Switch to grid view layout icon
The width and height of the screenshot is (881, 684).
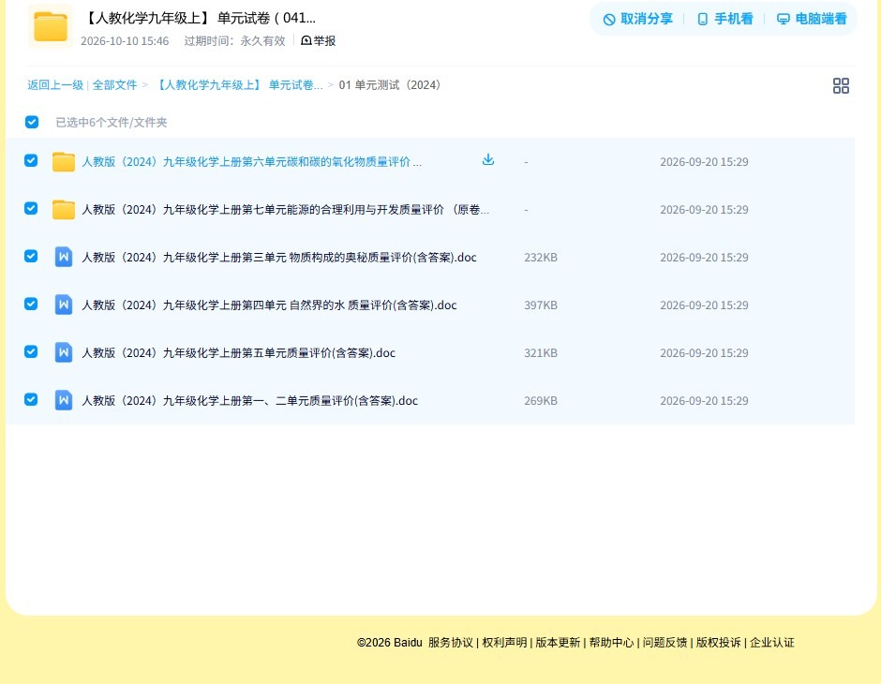[841, 85]
